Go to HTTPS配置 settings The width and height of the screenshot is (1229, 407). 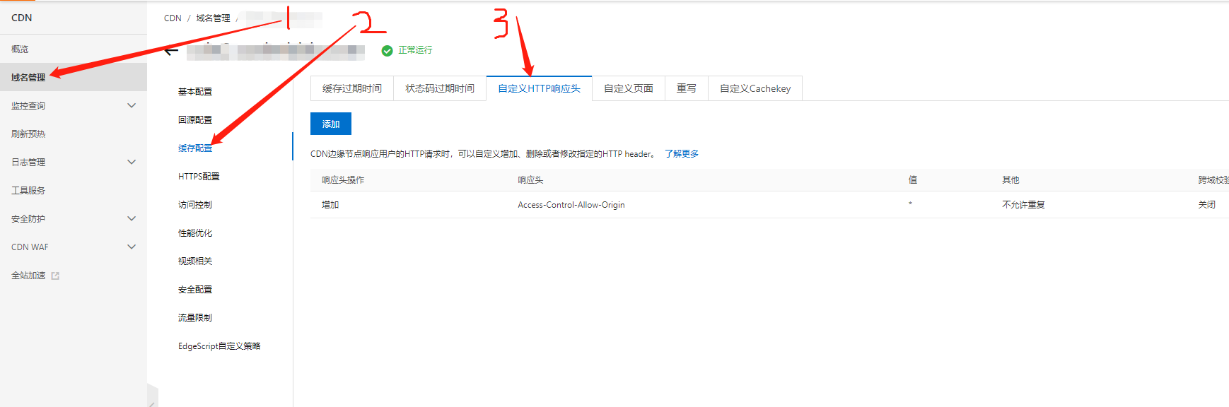[199, 176]
